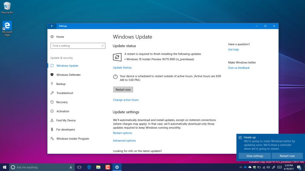This screenshot has width=305, height=171.
Task: Click the large update status refresh icon
Action: click(117, 57)
